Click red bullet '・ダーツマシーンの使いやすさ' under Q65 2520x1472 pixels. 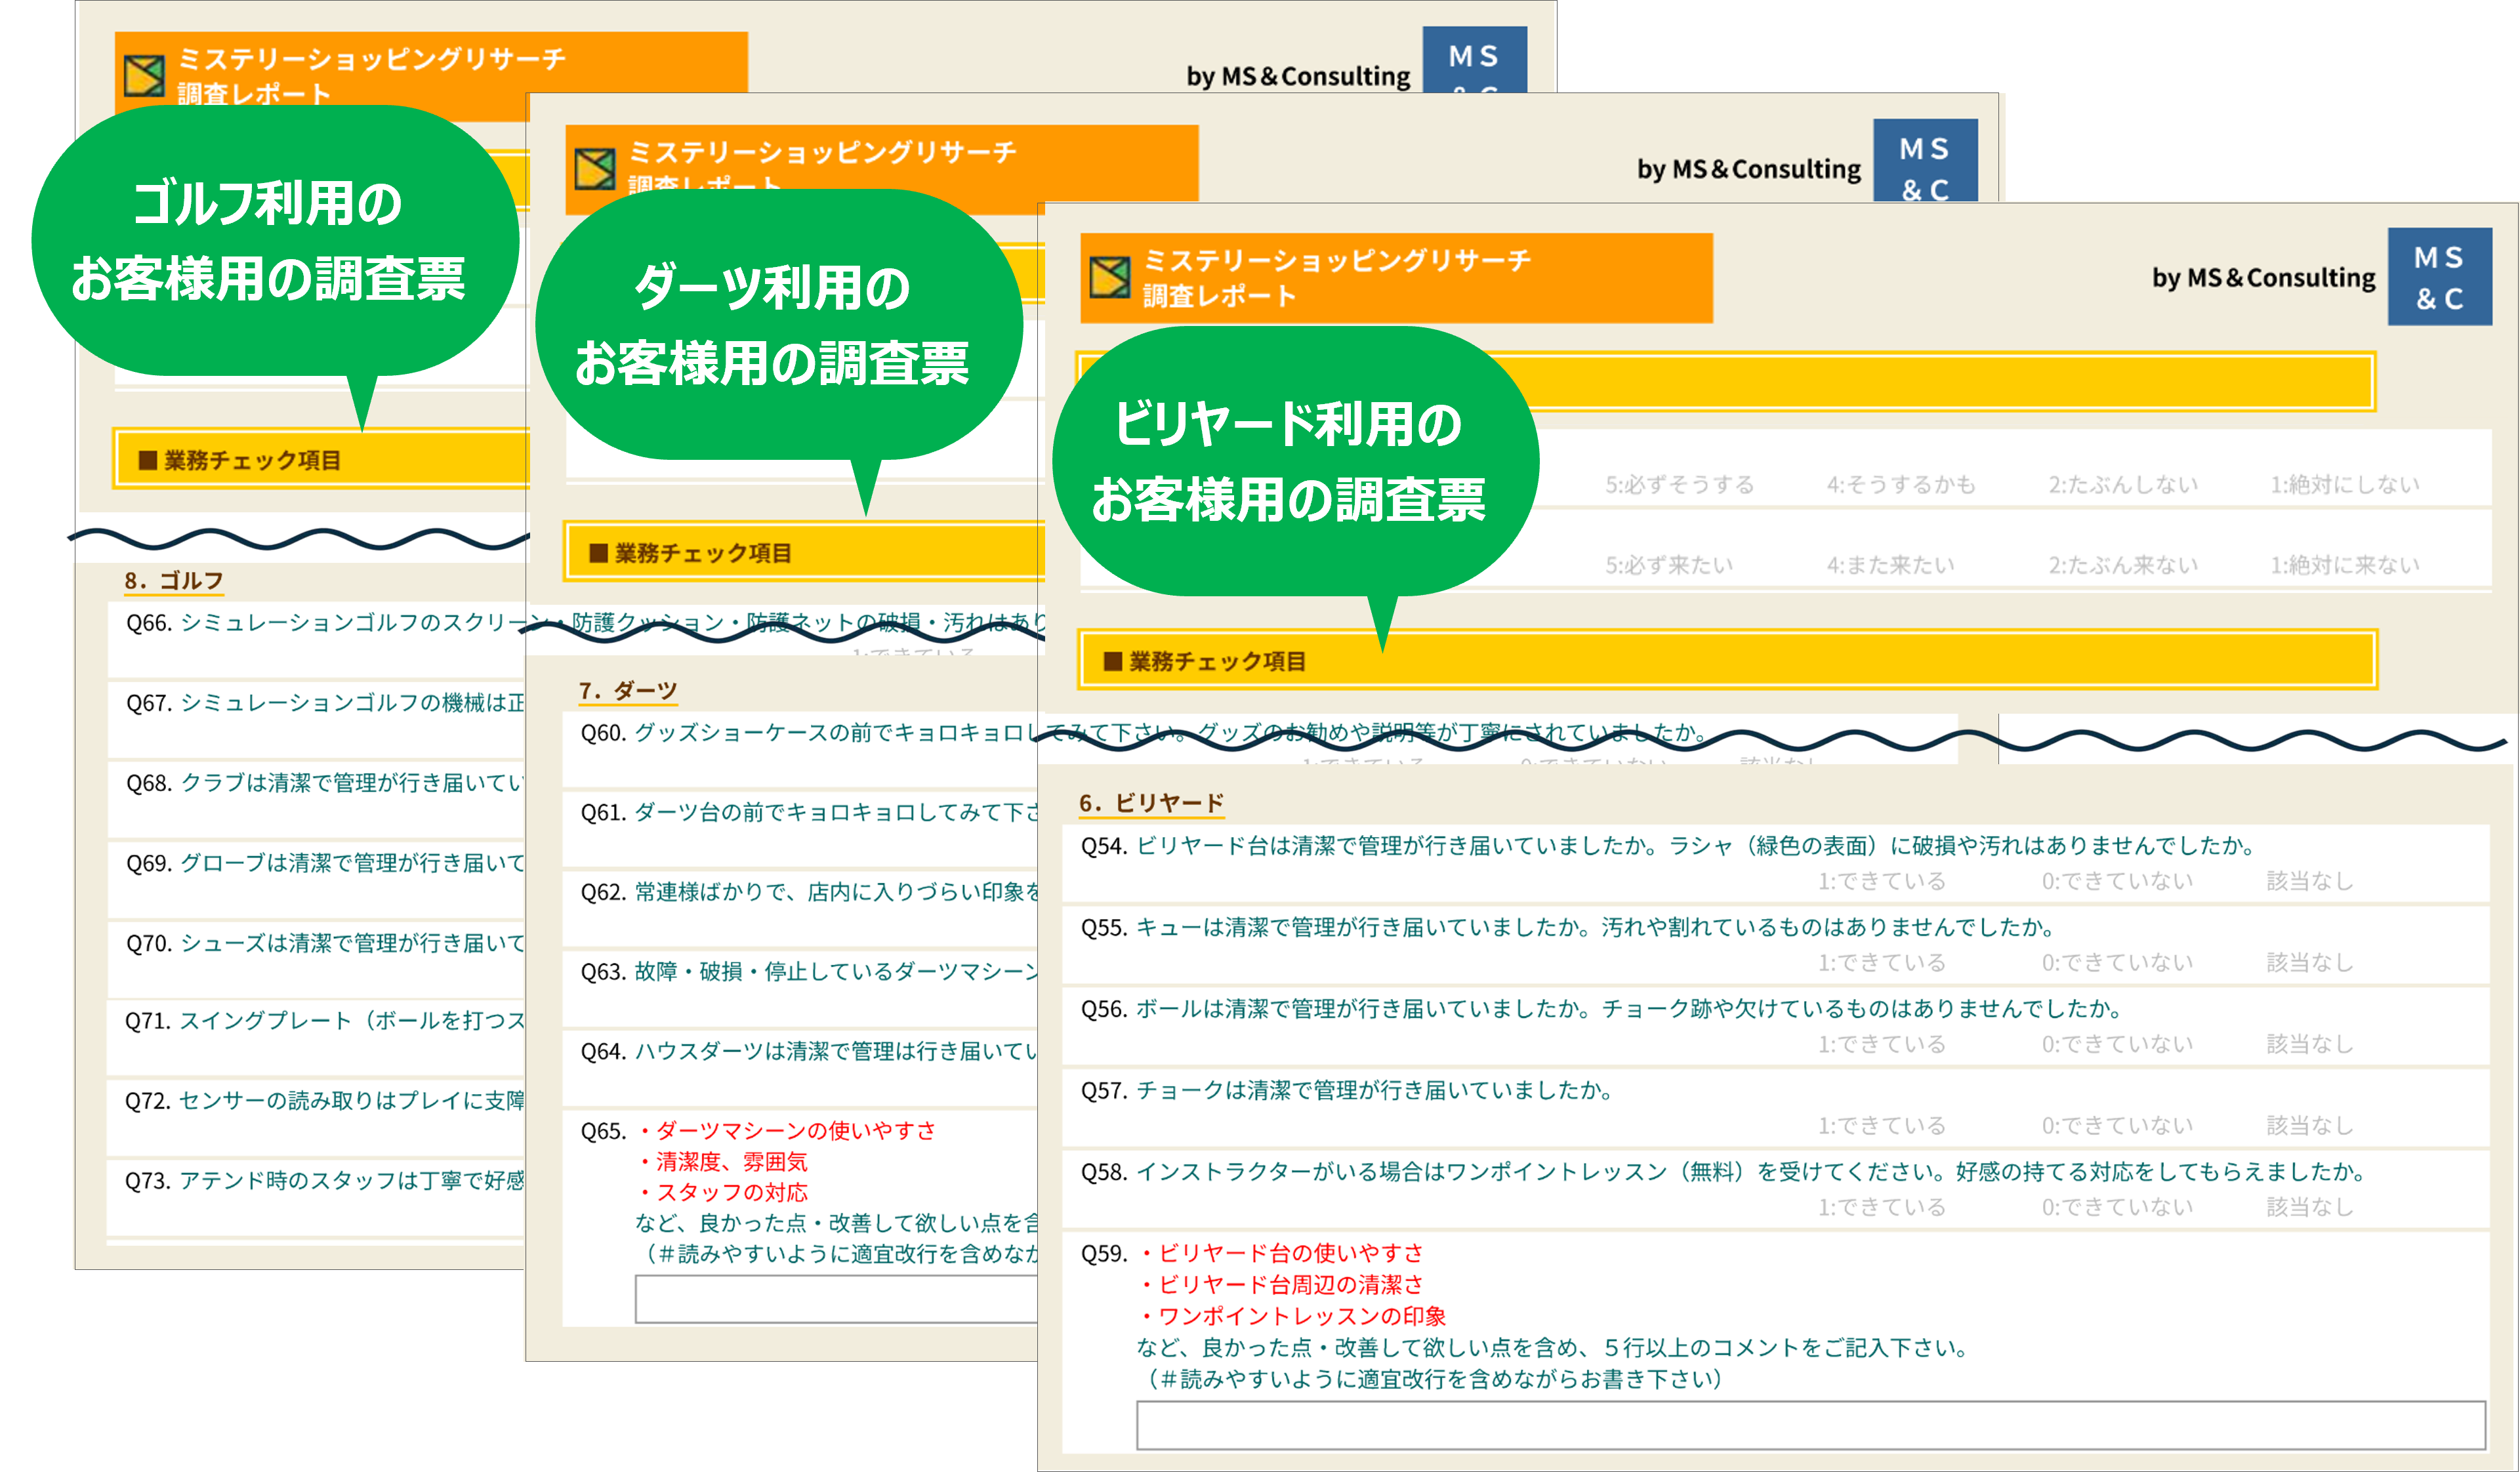[x=786, y=1131]
